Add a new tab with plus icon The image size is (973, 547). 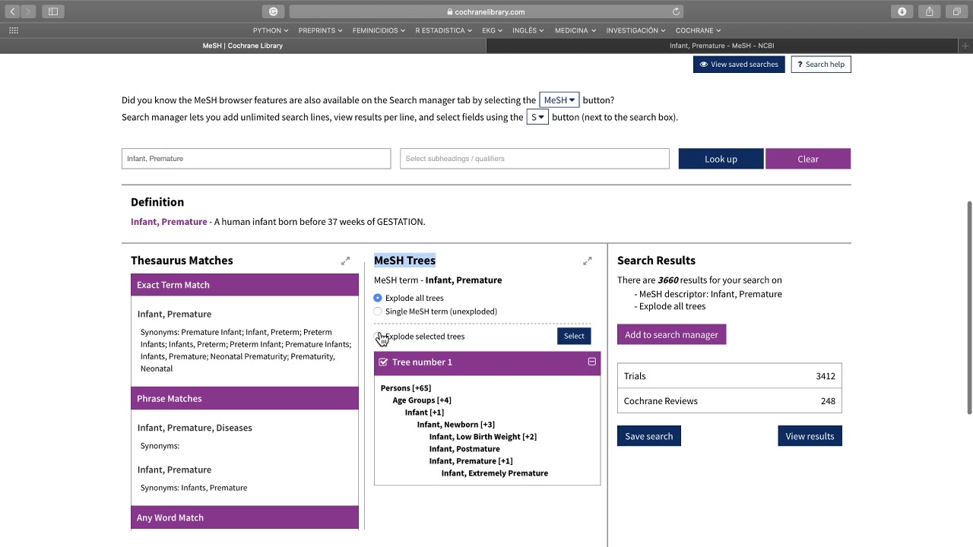click(965, 46)
